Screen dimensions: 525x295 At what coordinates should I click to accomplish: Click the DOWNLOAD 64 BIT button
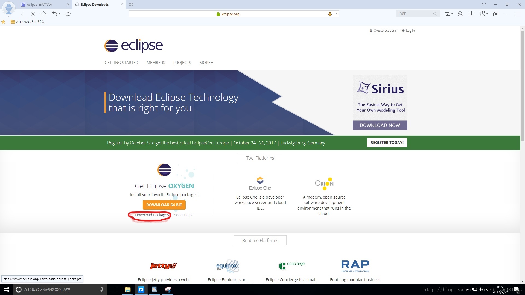[x=164, y=205]
